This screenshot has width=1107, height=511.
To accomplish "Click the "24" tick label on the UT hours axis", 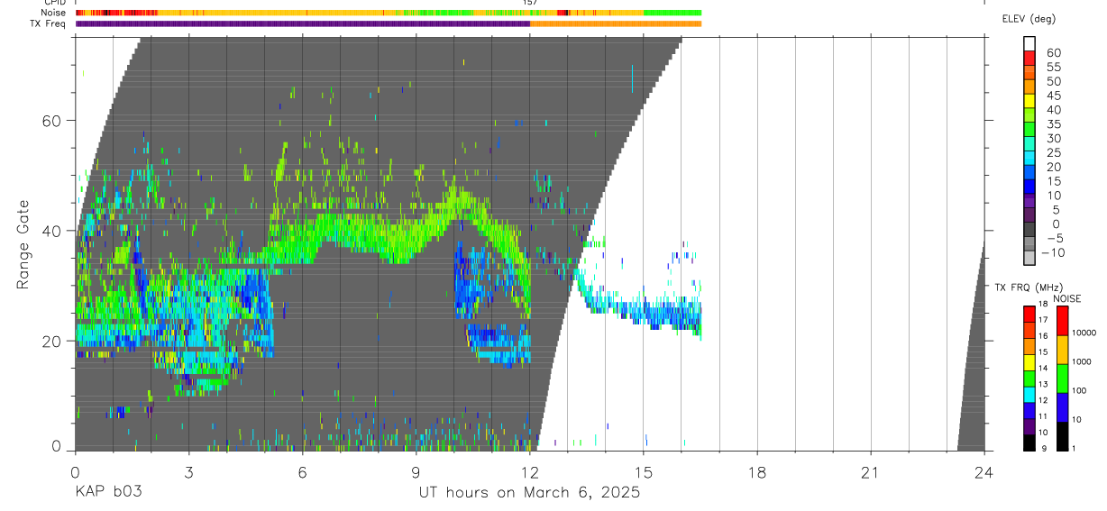I will [984, 472].
